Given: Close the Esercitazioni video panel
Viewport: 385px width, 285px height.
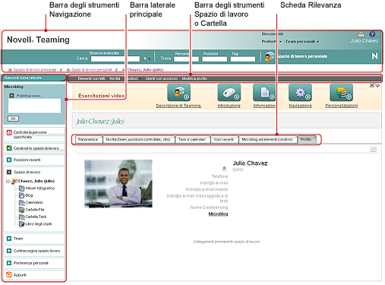Looking at the screenshot, I should tap(372, 86).
